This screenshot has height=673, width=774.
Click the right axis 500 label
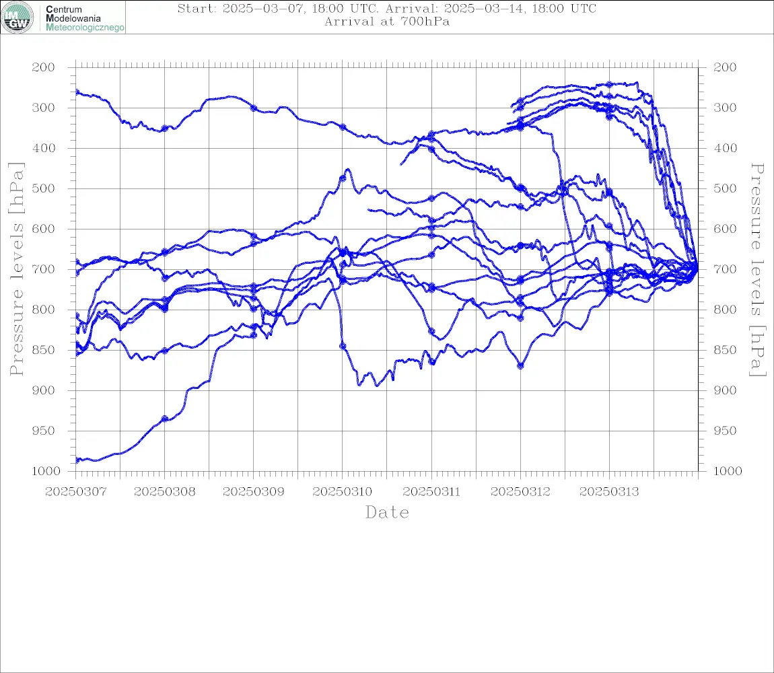(x=725, y=188)
